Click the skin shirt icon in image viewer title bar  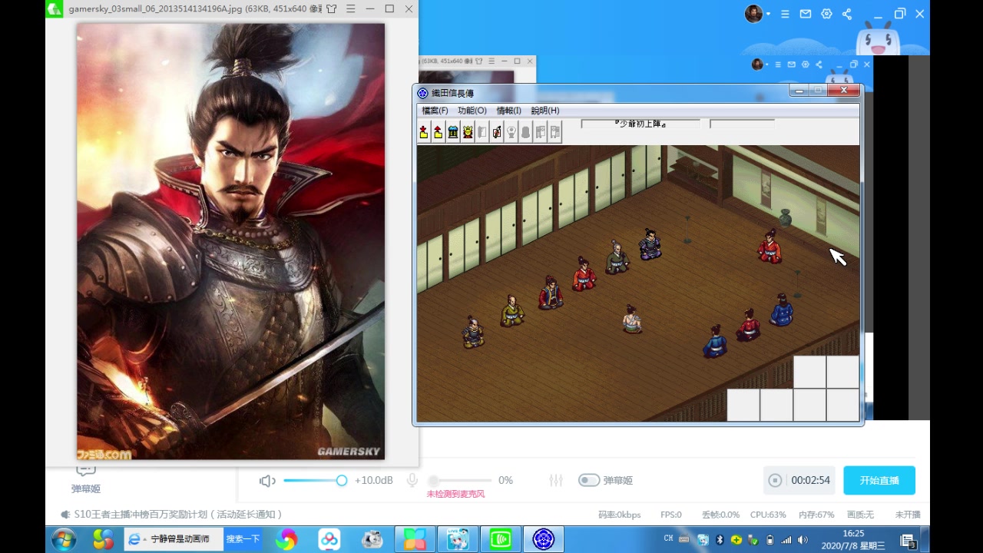[x=332, y=9]
